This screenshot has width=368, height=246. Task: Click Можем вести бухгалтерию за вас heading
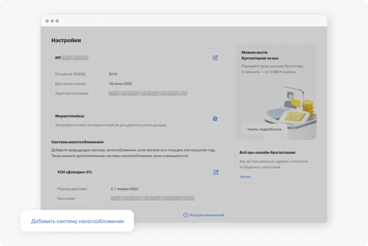[x=260, y=55]
